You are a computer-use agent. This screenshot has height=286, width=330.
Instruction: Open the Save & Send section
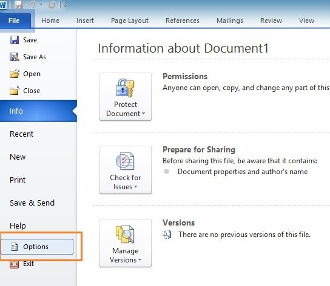pyautogui.click(x=32, y=203)
